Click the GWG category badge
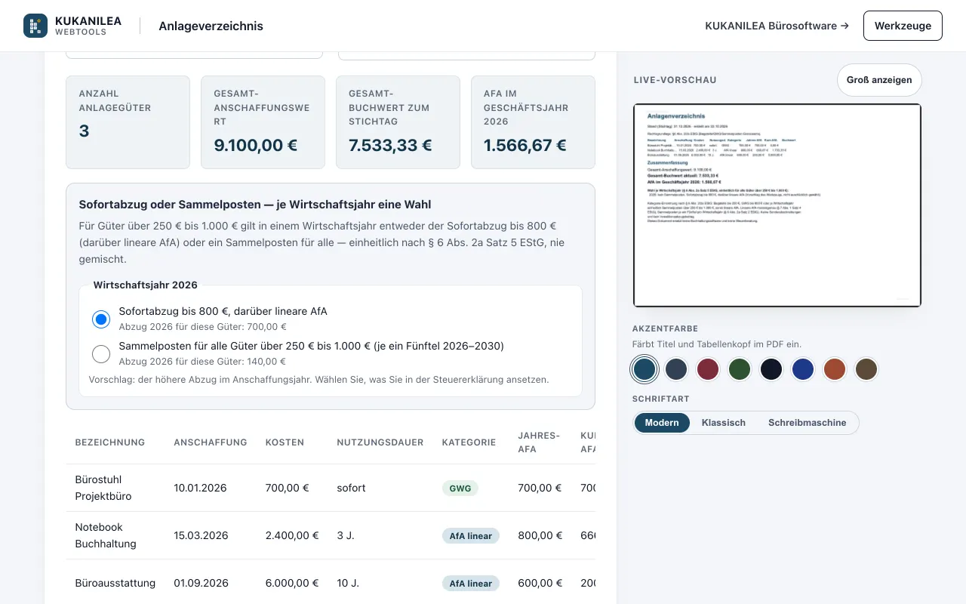Image resolution: width=966 pixels, height=604 pixels. pos(460,488)
